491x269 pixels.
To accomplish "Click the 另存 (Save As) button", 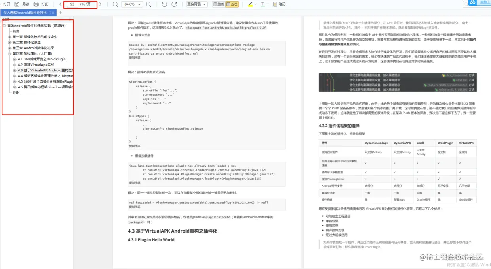I will [x=22, y=4].
